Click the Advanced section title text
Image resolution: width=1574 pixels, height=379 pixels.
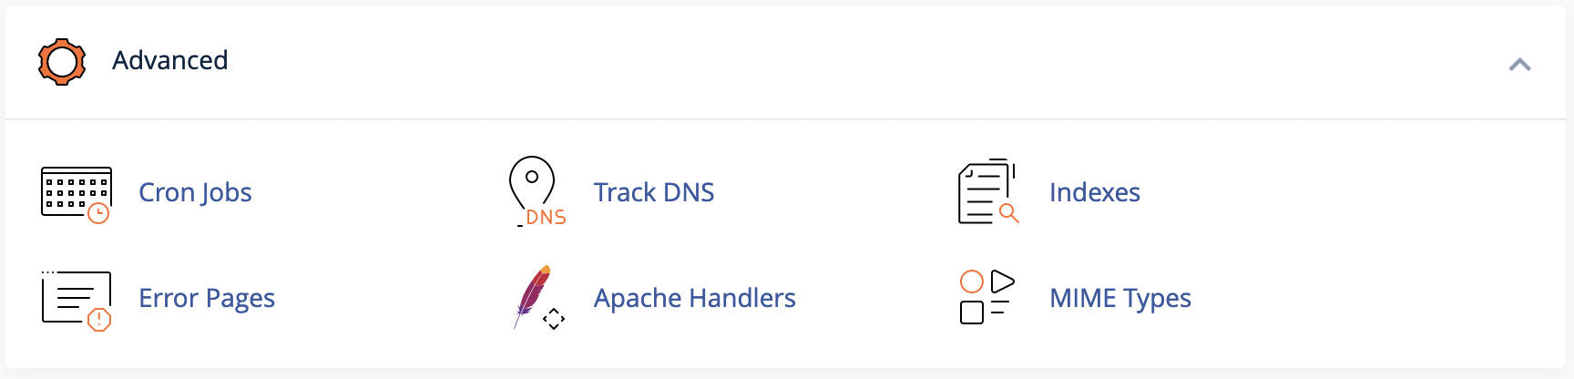[169, 60]
